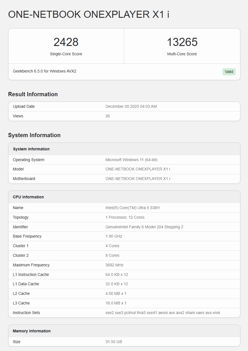
Task: Click the System Information section heading
Action: pyautogui.click(x=34, y=135)
